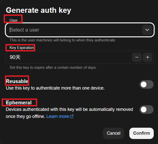The image size is (158, 144).
Task: Decrease key expiration with minus button
Action: [137, 57]
